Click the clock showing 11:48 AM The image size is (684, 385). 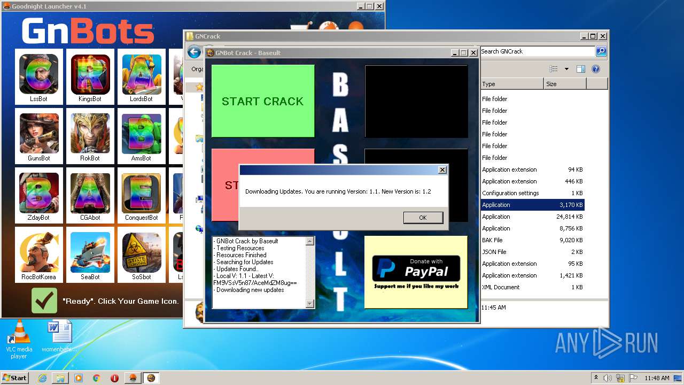[x=657, y=378]
